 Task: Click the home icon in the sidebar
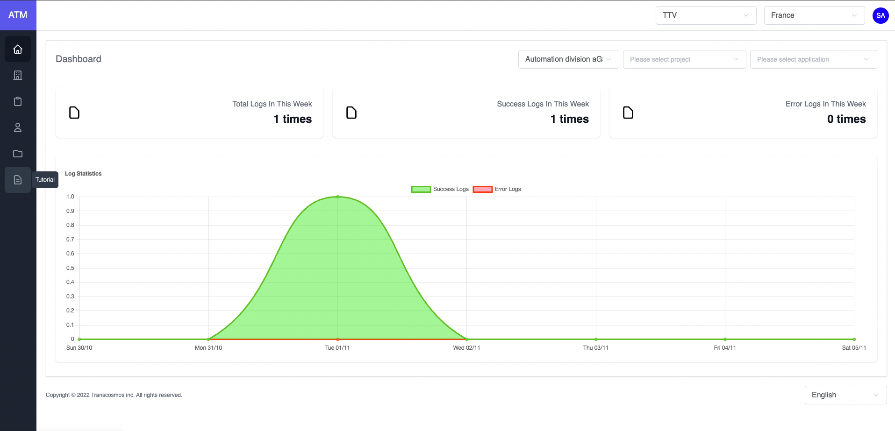tap(18, 49)
